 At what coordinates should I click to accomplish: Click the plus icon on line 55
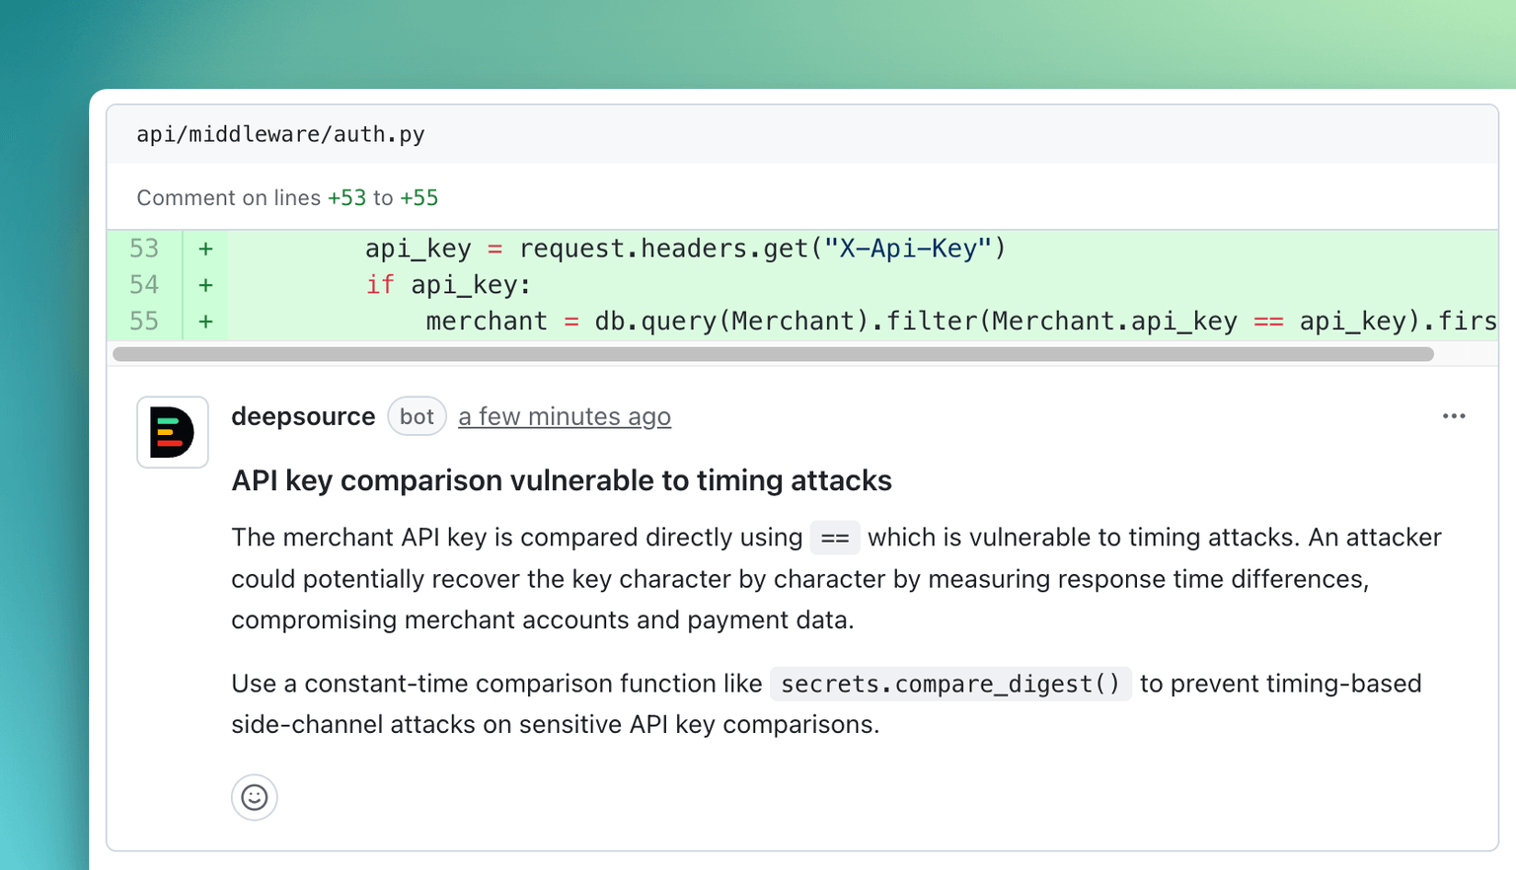(x=205, y=321)
